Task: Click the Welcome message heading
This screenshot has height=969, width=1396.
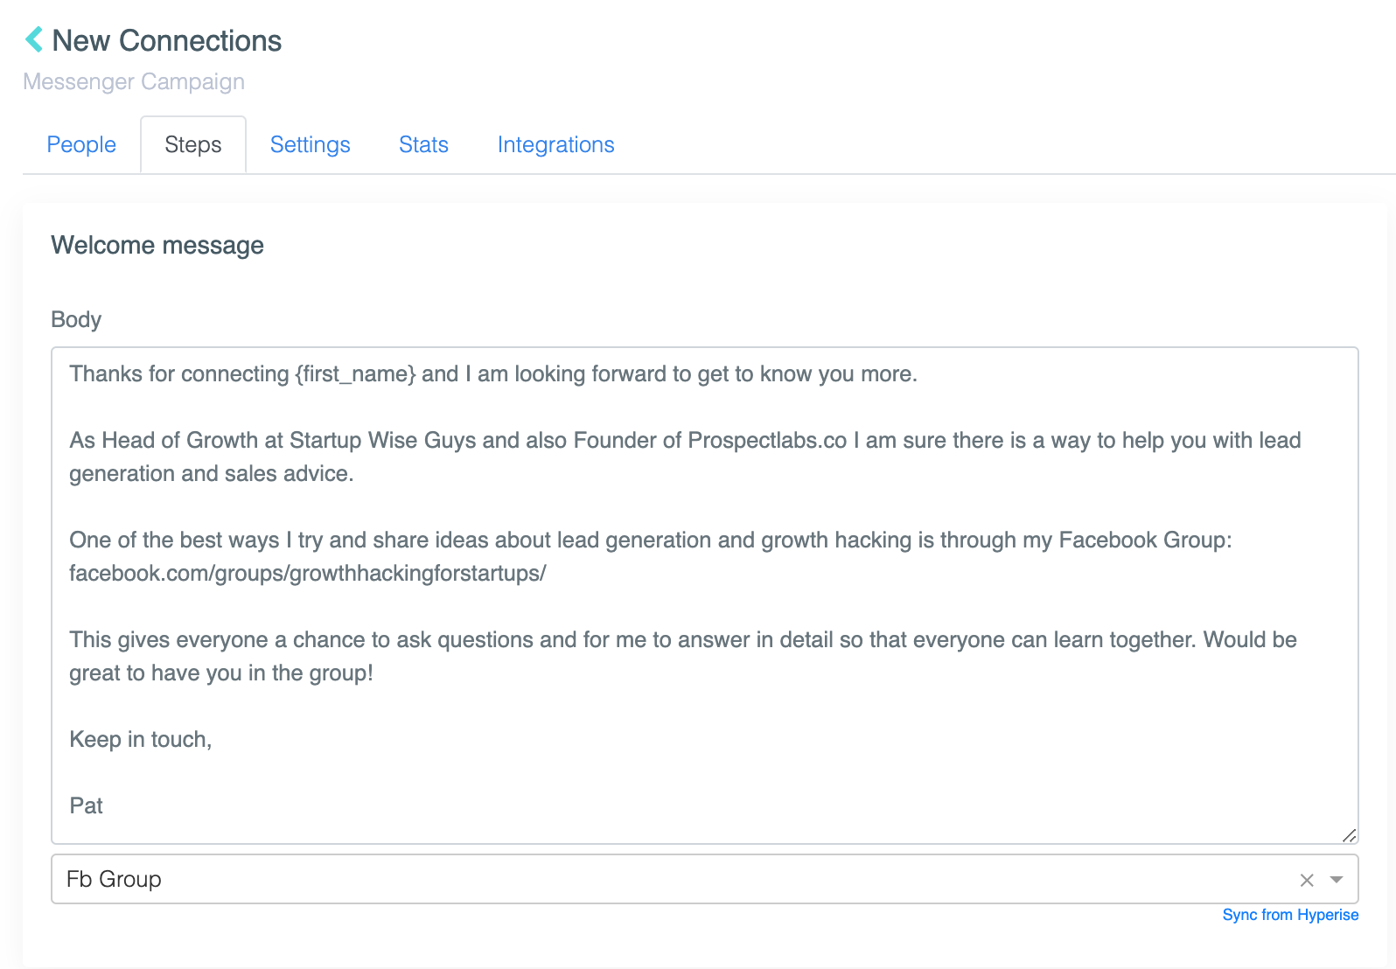Action: click(x=157, y=246)
